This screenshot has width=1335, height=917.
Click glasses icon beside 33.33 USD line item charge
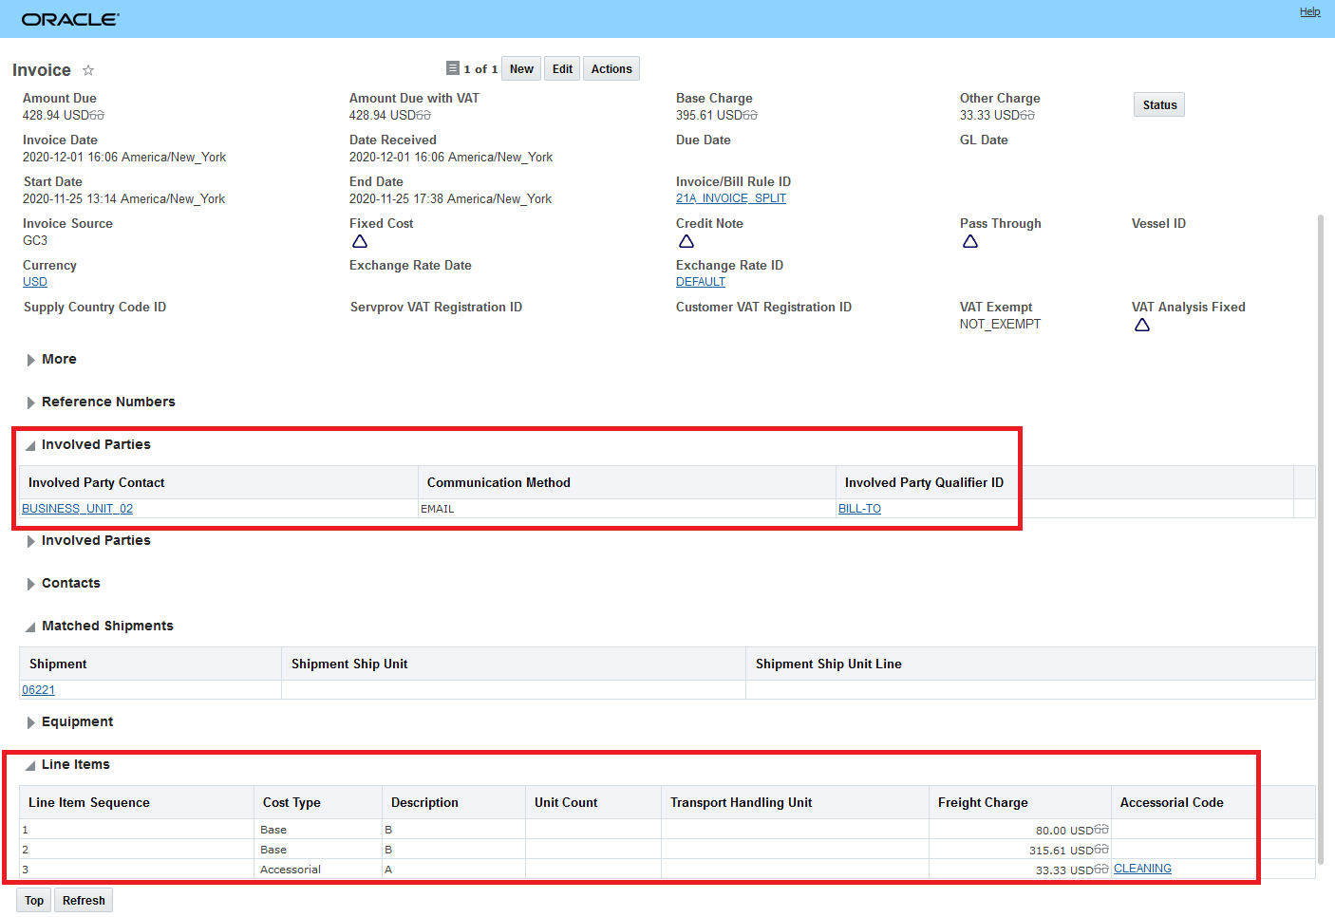coord(1101,870)
